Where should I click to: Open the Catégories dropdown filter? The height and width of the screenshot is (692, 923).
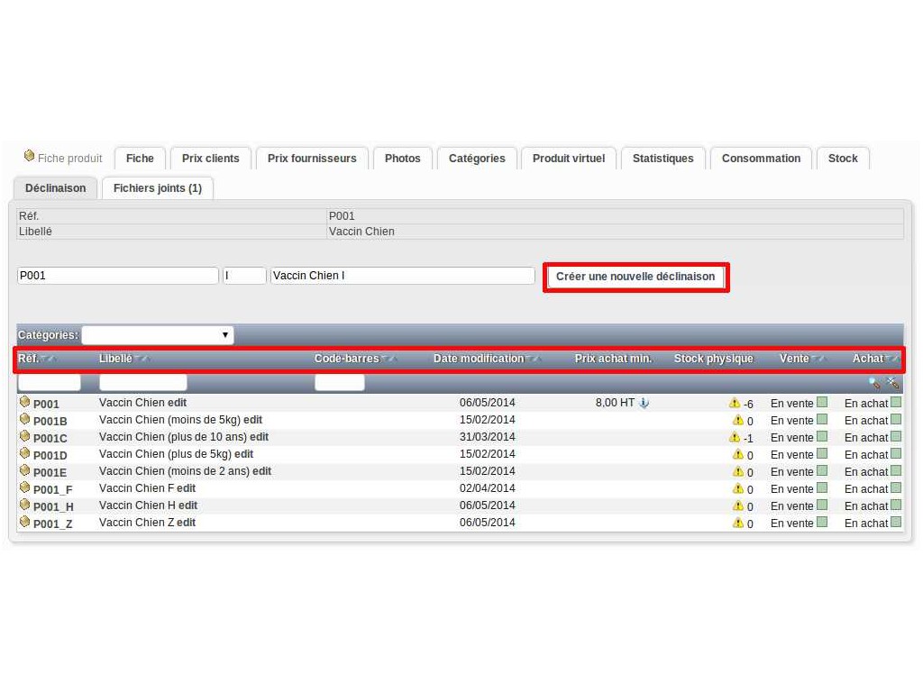[158, 335]
